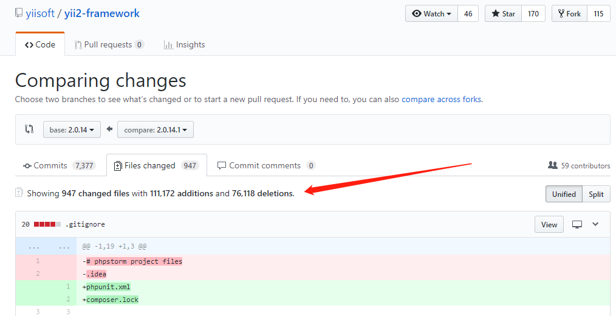The image size is (616, 316).
Task: Click the Insights bar graph icon
Action: 168,45
